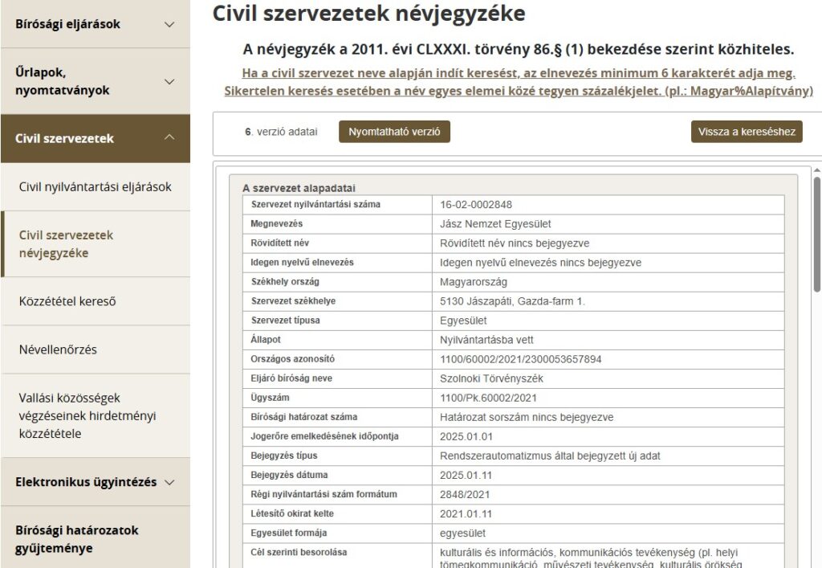Click "Rendszerautomatizmus által bejegyzett új adat"
Viewport: 822px width, 568px height.
pos(550,456)
